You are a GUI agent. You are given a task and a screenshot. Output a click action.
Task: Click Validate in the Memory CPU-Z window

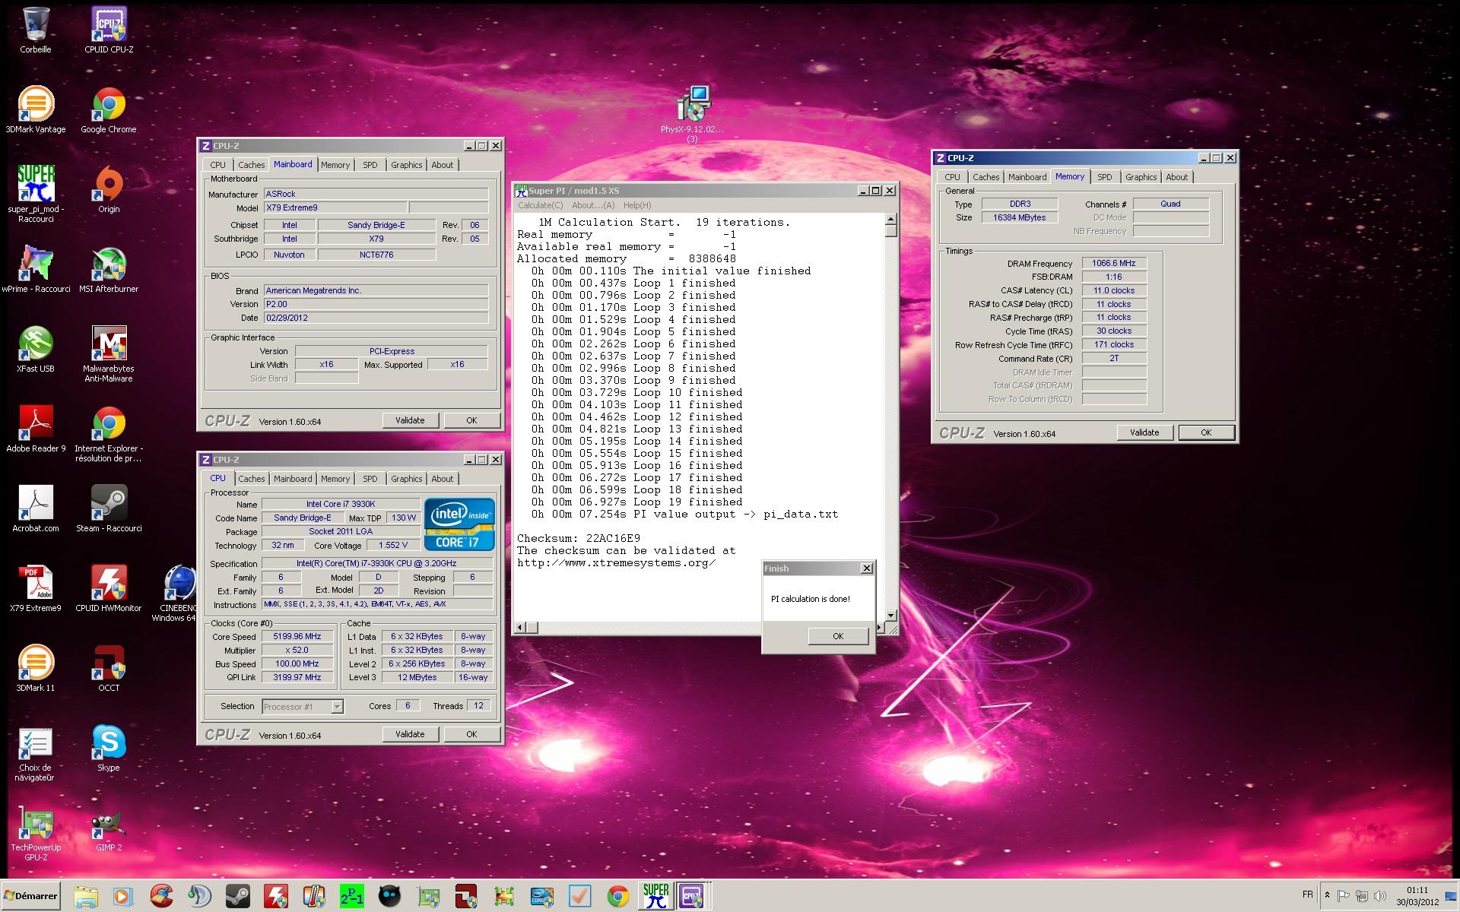click(1144, 432)
